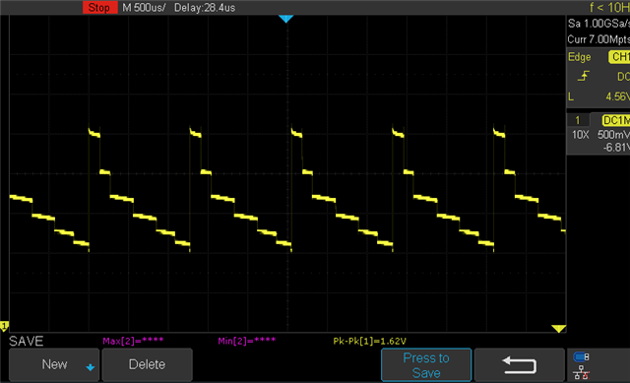Click the Pk-Pk[1] measurement readout
Screen dimensions: 630x383
coord(370,342)
